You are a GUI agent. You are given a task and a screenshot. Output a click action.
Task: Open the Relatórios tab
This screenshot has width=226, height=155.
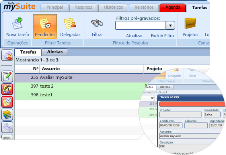144,7
